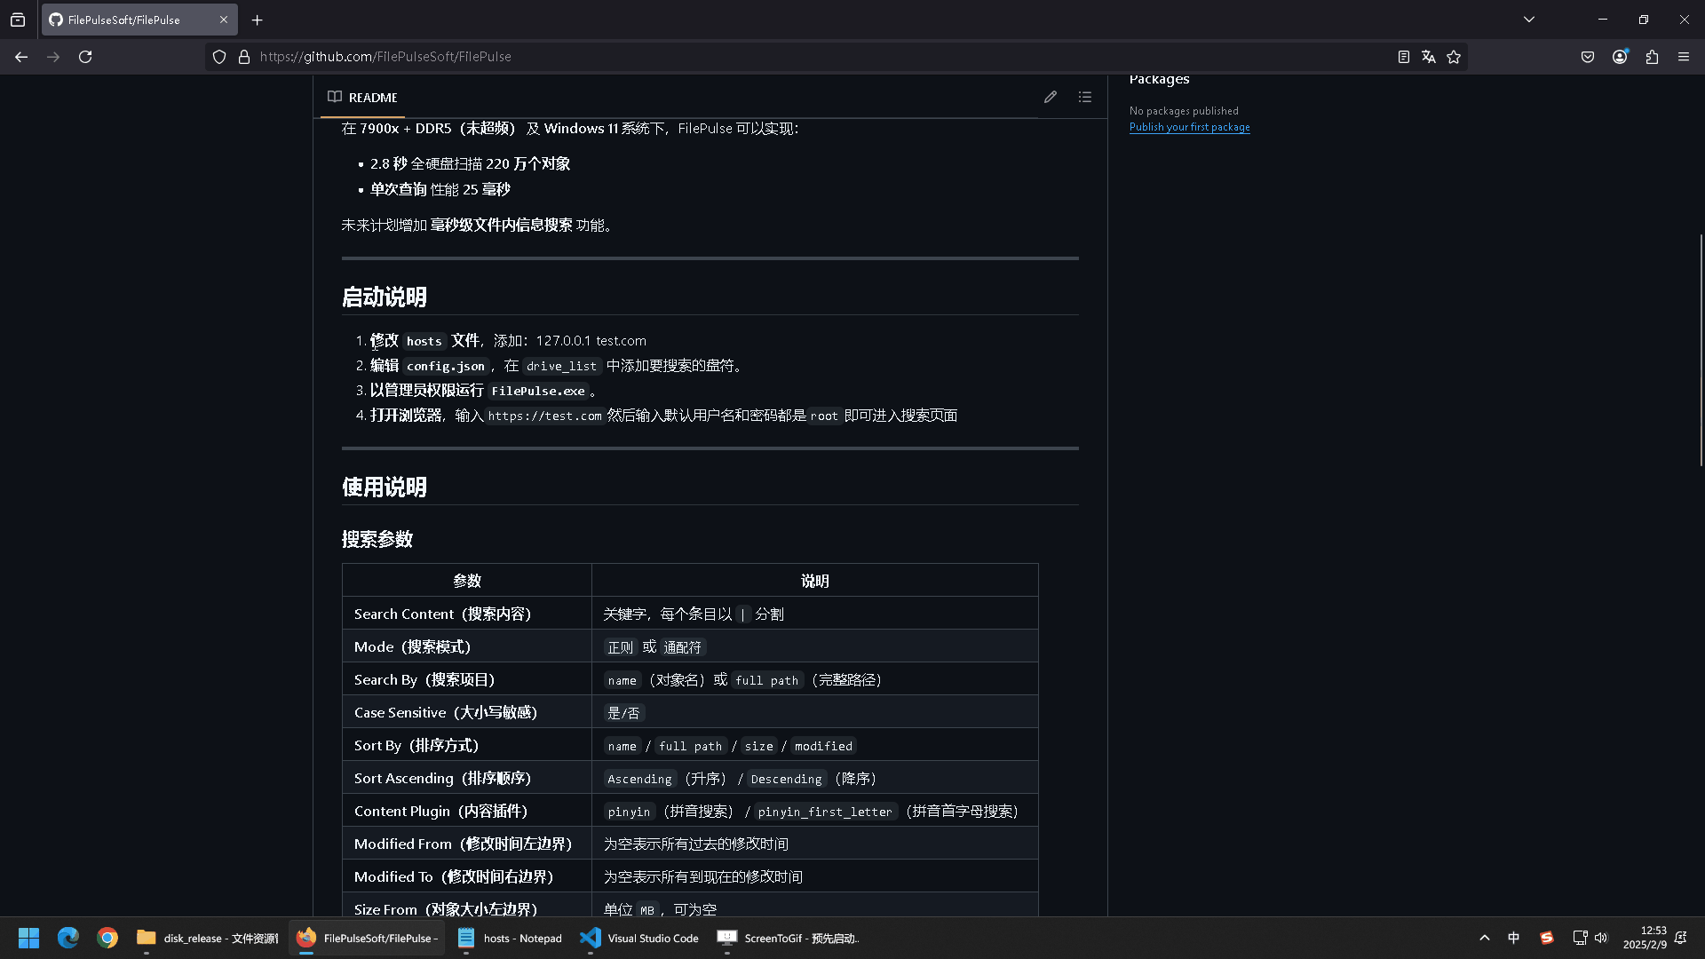This screenshot has height=959, width=1705.
Task: Open the Pocket save icon
Action: 1588,57
